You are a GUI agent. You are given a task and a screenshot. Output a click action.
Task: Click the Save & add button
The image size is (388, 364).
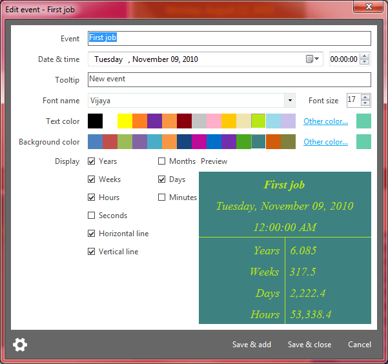[x=252, y=345]
